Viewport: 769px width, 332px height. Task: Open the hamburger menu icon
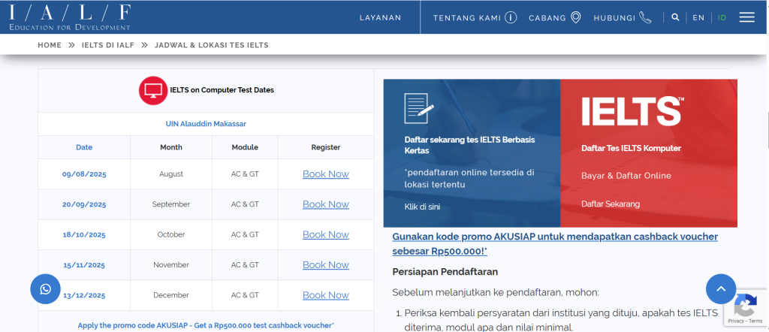point(747,17)
